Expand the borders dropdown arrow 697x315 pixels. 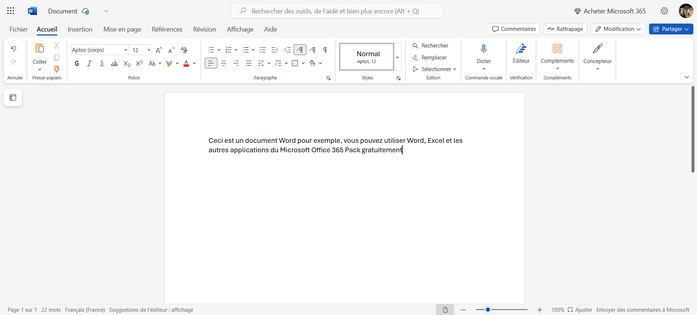[303, 63]
